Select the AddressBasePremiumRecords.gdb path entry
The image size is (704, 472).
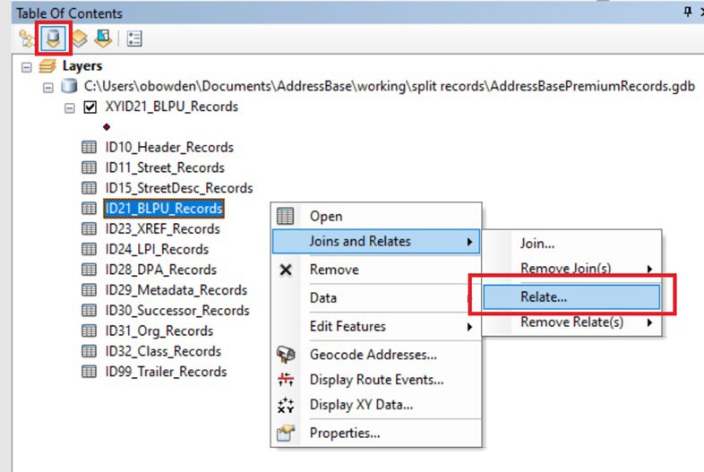click(x=390, y=86)
